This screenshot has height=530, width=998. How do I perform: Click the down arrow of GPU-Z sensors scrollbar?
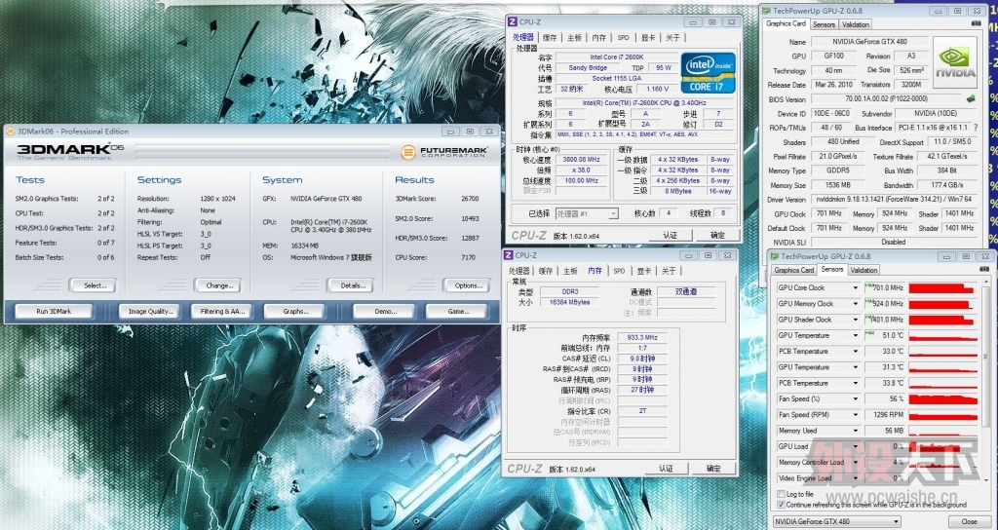(x=986, y=480)
